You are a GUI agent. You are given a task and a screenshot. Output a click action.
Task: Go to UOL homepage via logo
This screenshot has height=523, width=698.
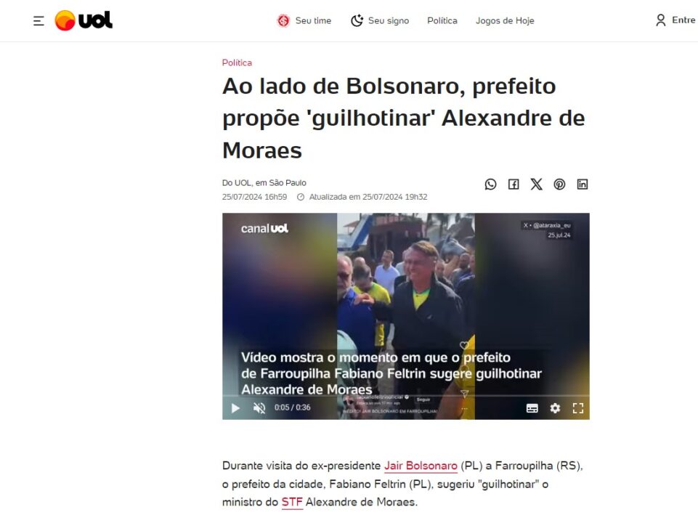(84, 20)
